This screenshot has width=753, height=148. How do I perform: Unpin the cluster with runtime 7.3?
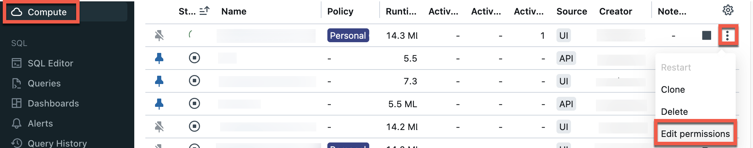tap(159, 81)
